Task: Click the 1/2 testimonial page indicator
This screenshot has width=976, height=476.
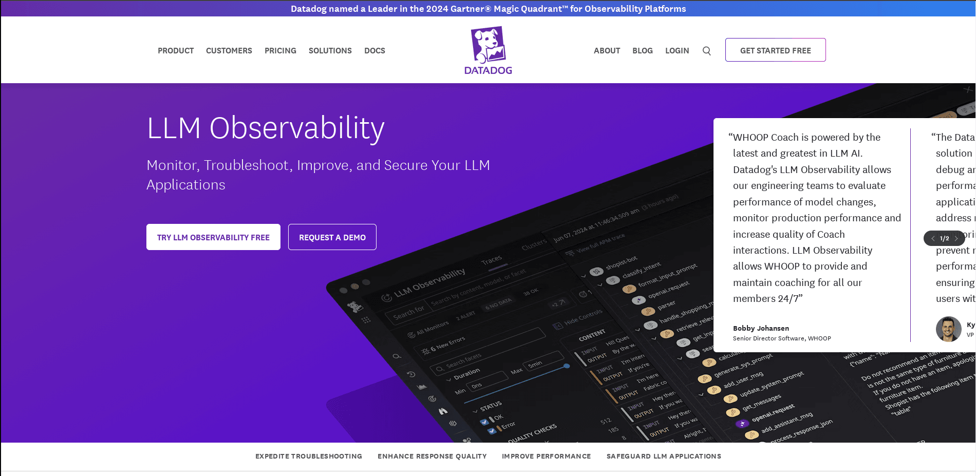Action: 944,238
